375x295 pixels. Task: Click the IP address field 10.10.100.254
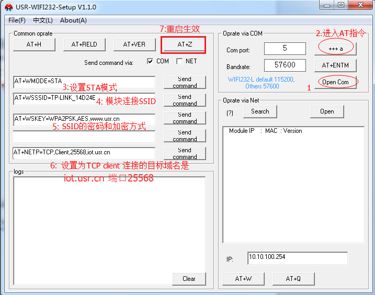(297, 258)
